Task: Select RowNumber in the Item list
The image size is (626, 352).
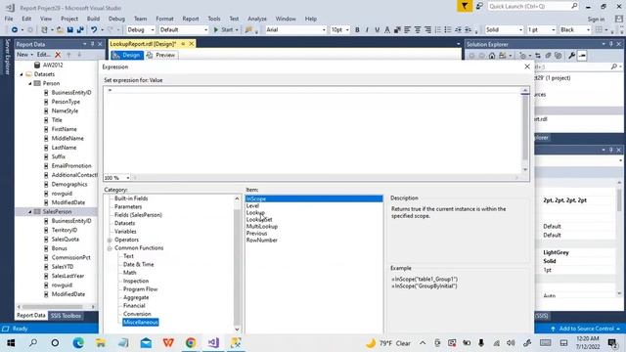Action: click(x=262, y=241)
